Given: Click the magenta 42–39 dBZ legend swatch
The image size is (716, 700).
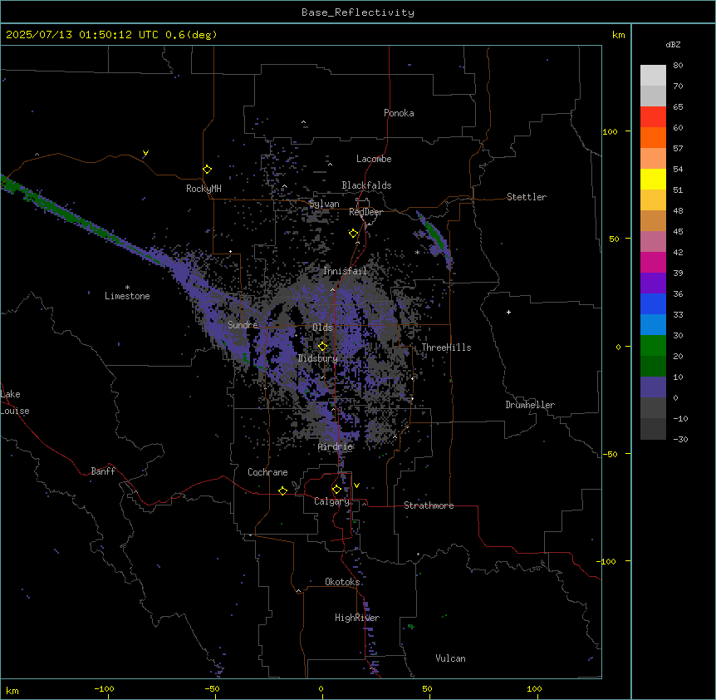Looking at the screenshot, I should [x=653, y=262].
